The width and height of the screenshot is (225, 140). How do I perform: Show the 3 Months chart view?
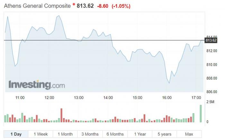tap(90, 134)
